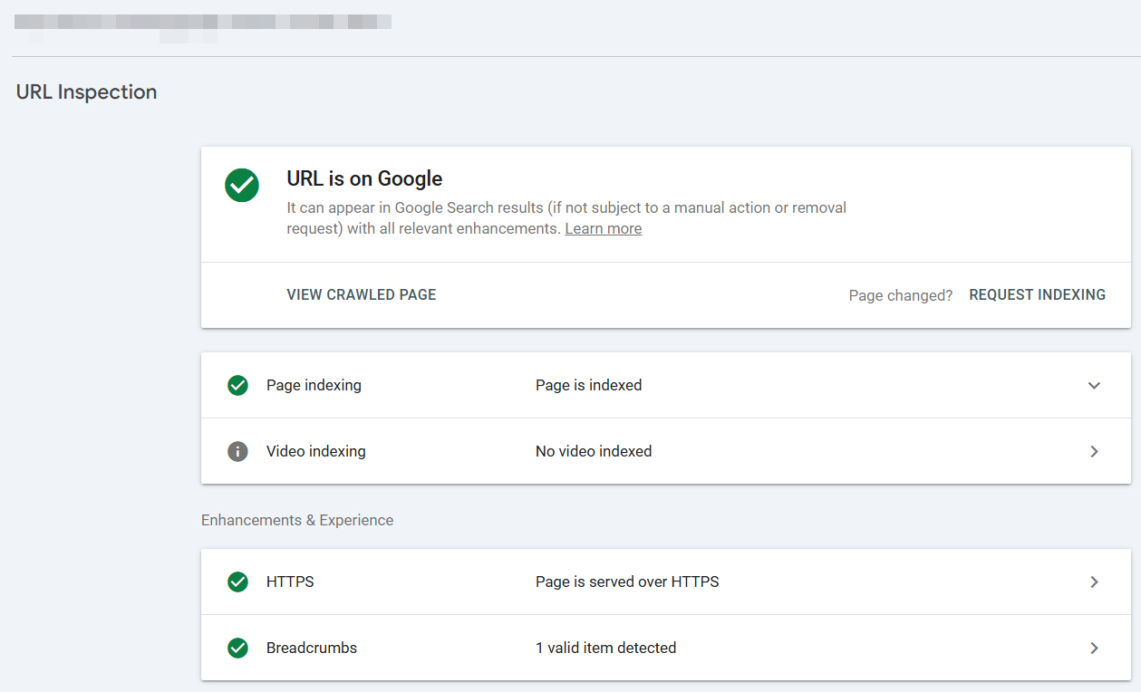Screen dimensions: 1141x692
Task: Open Video indexing using its right arrow
Action: (1094, 451)
